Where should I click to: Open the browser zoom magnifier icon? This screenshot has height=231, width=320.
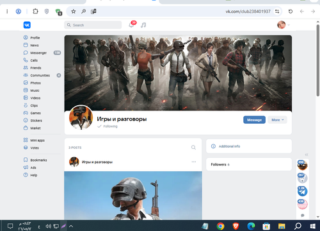(83, 12)
